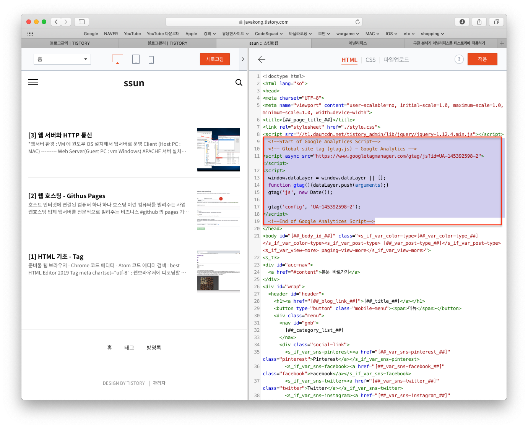The width and height of the screenshot is (528, 428).
Task: Open the blog hamburger menu
Action: [33, 82]
